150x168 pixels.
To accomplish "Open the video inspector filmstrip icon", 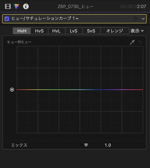I will 8,7.
